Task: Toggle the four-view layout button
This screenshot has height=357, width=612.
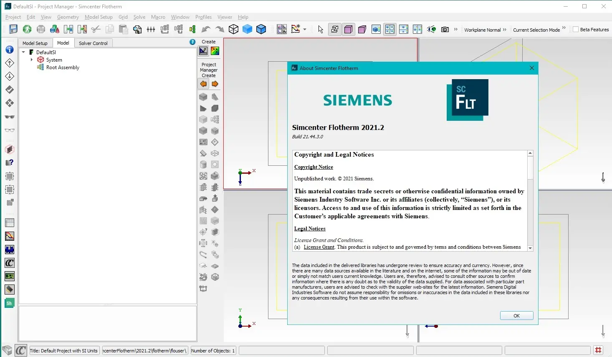Action: (x=390, y=29)
